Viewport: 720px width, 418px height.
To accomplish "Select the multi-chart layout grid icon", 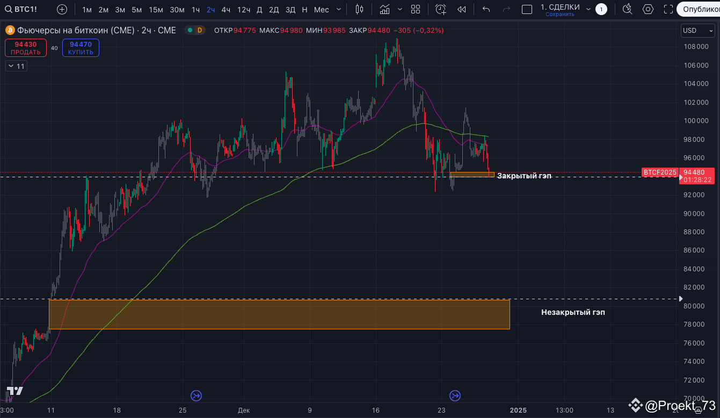I will (x=415, y=9).
